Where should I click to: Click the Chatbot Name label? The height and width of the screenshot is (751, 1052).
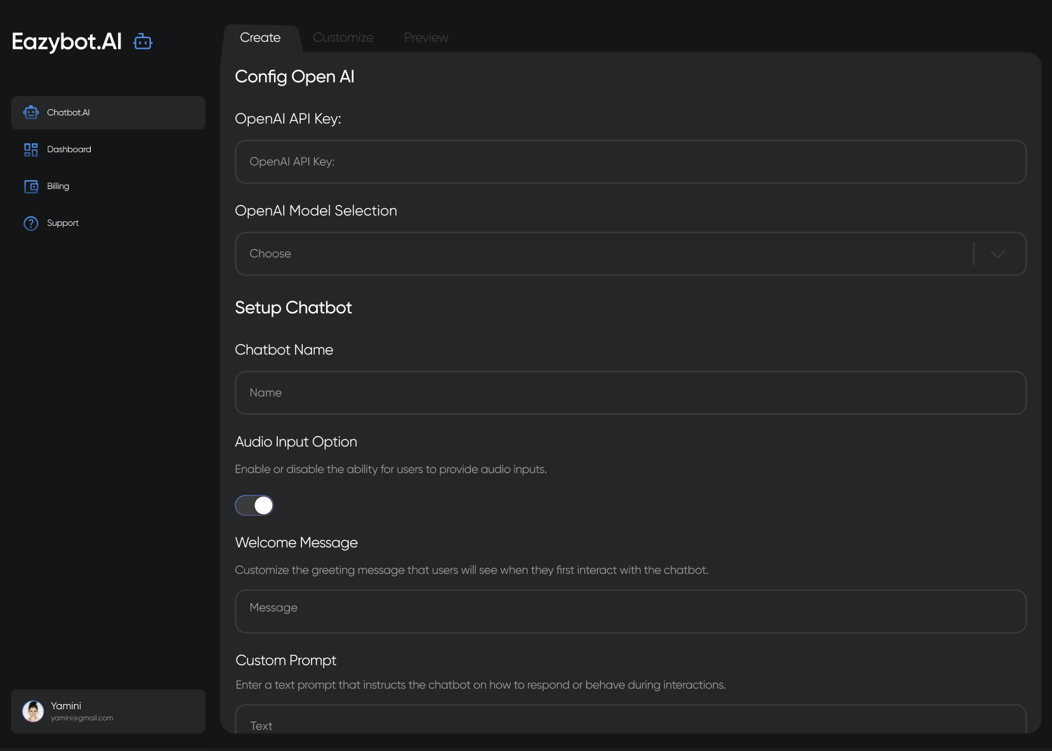284,349
